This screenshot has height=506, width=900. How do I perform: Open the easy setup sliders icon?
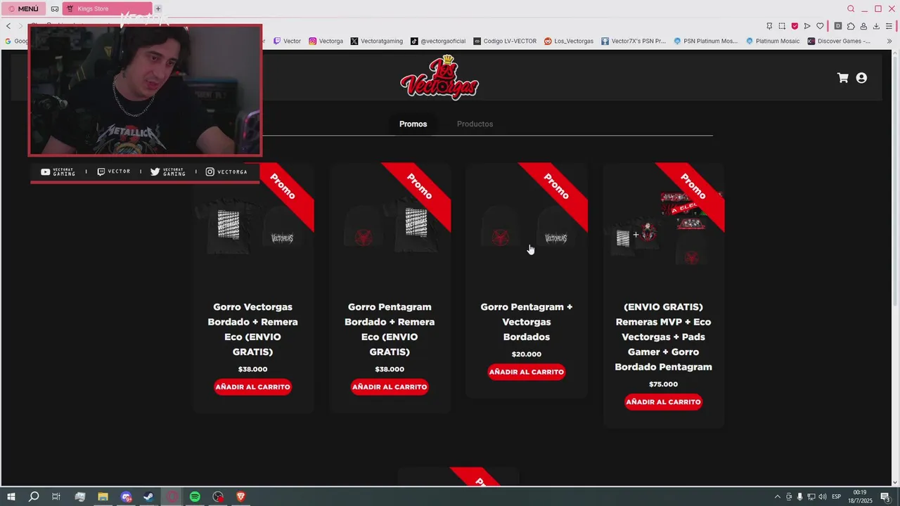point(889,26)
